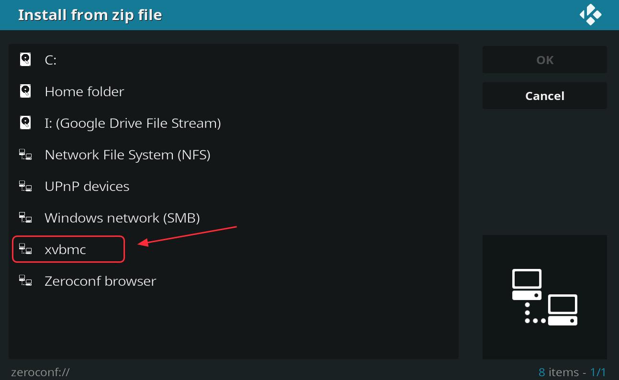Click the Windows network SMB icon

(25, 217)
